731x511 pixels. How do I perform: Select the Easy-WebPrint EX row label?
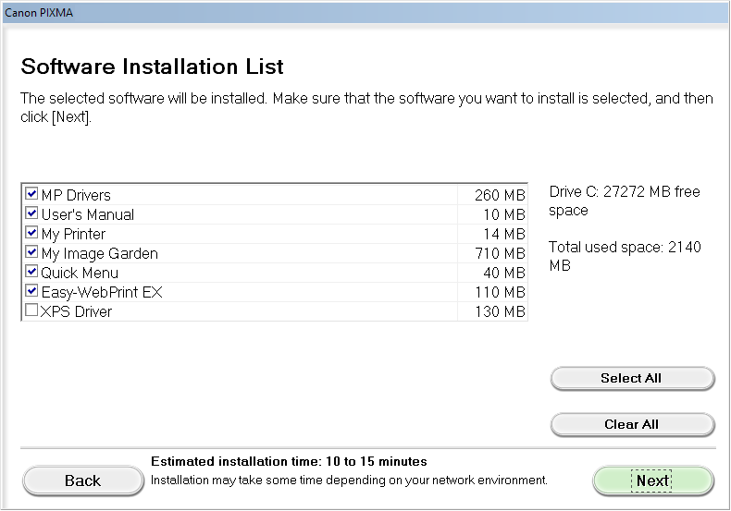[x=102, y=292]
